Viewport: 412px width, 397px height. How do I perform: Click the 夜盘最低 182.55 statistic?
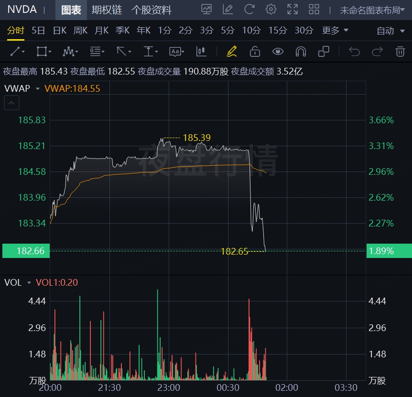point(103,71)
